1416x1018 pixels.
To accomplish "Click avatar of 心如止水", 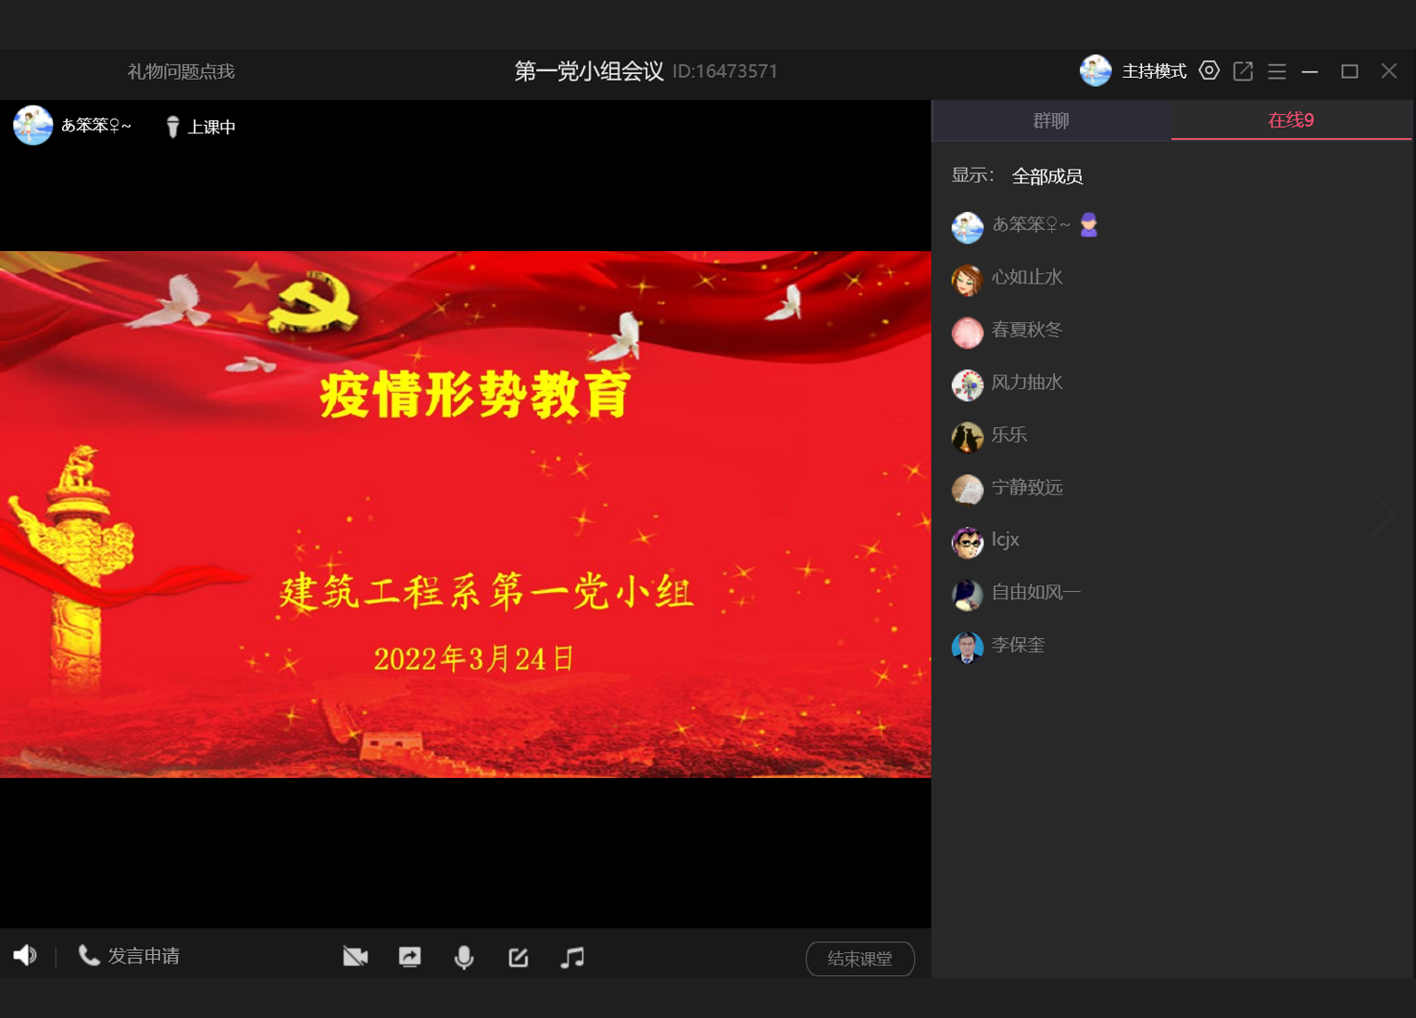I will [968, 279].
